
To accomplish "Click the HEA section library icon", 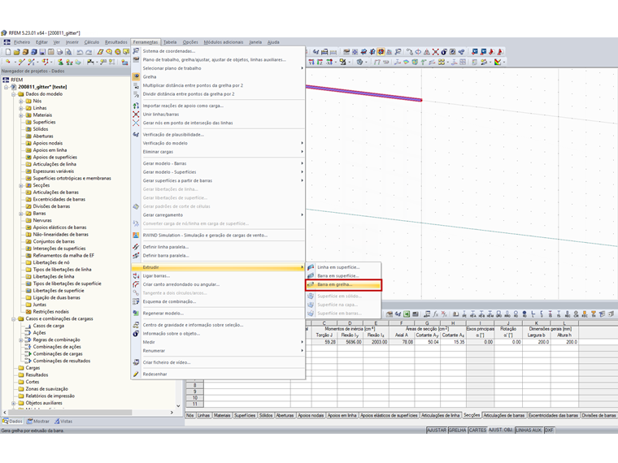I will [473, 314].
